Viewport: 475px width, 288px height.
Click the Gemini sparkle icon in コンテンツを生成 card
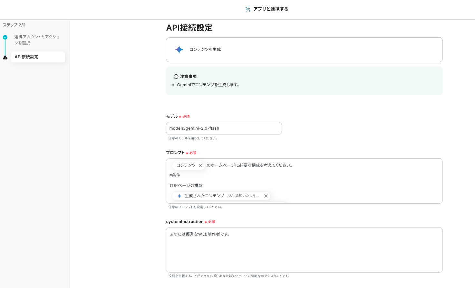coord(179,50)
